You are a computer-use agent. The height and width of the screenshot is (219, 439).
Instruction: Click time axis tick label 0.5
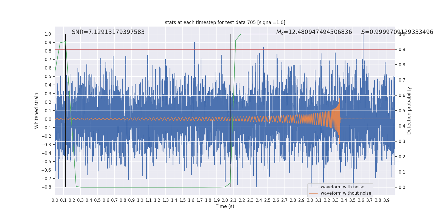(97, 200)
